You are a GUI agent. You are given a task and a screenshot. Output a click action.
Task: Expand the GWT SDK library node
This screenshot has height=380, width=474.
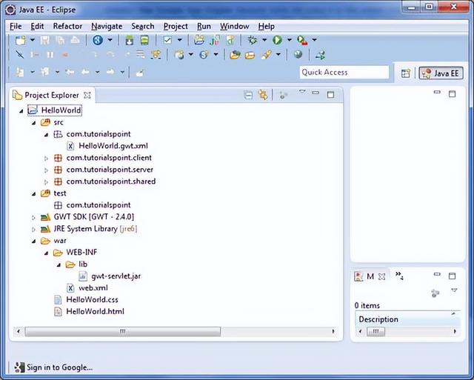(x=33, y=217)
